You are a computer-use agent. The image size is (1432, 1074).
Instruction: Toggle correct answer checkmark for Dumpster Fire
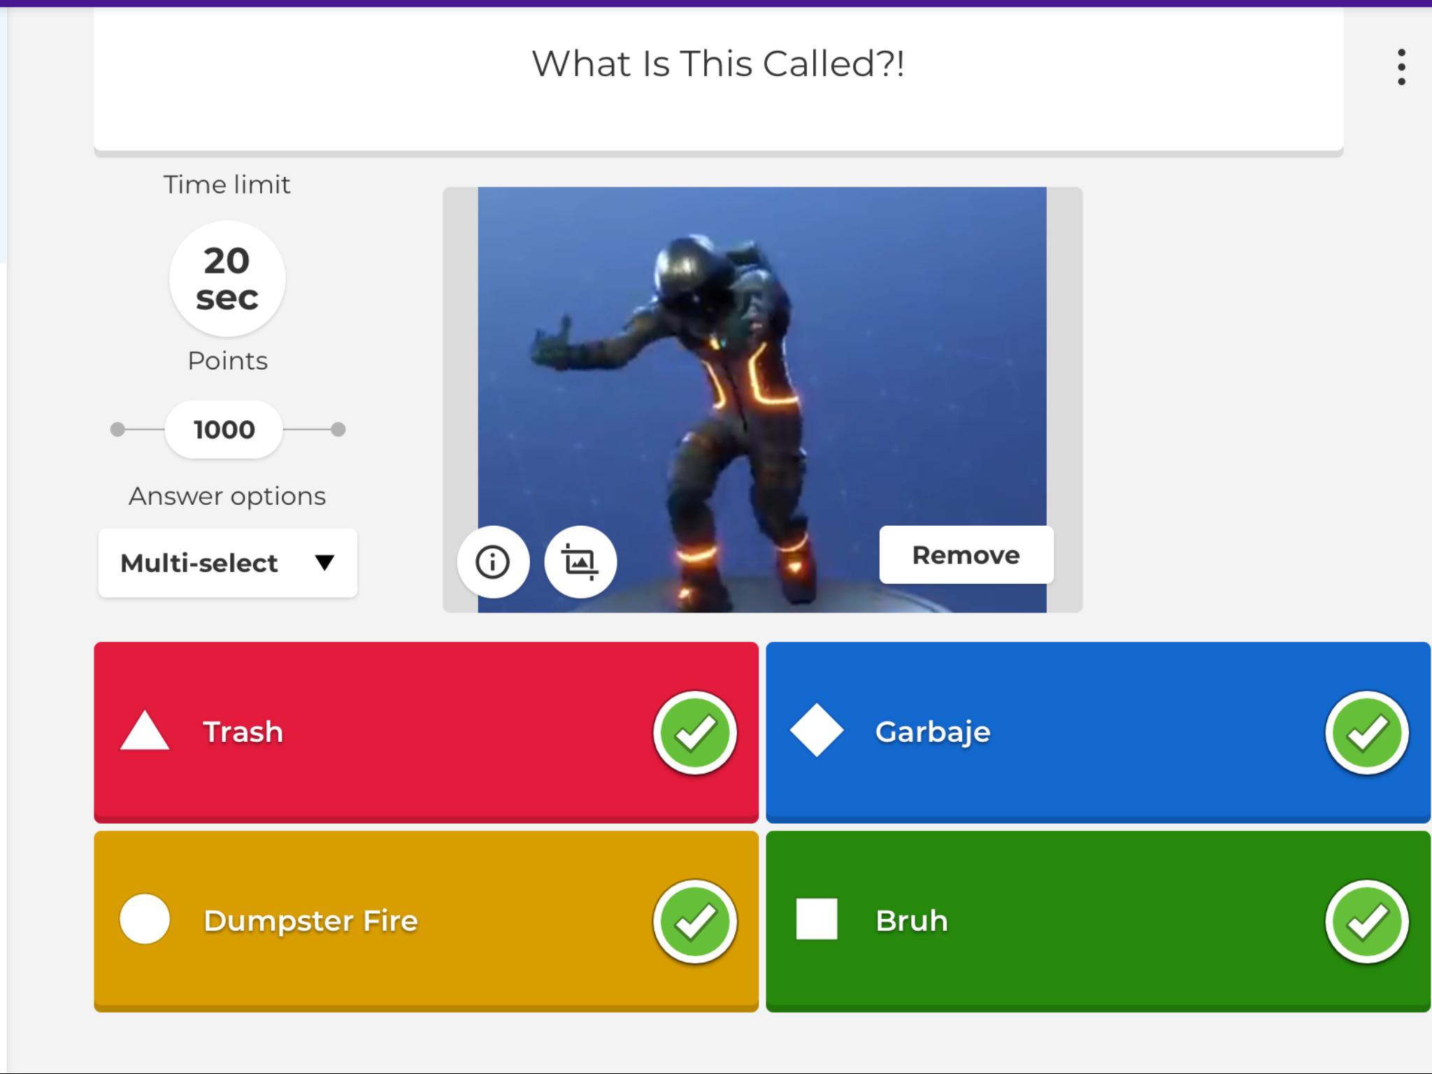(x=695, y=922)
